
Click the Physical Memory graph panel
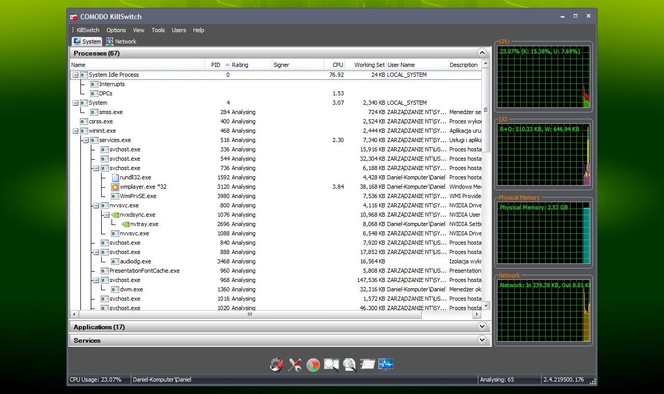coord(544,233)
